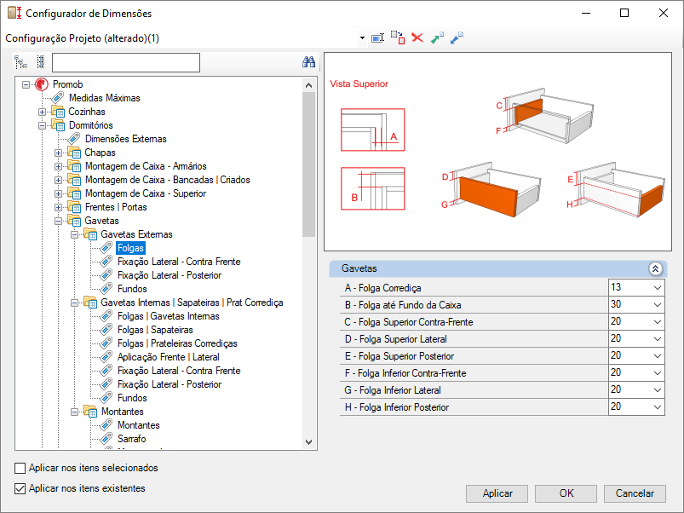684x513 pixels.
Task: Click the rename configuration icon
Action: (377, 38)
